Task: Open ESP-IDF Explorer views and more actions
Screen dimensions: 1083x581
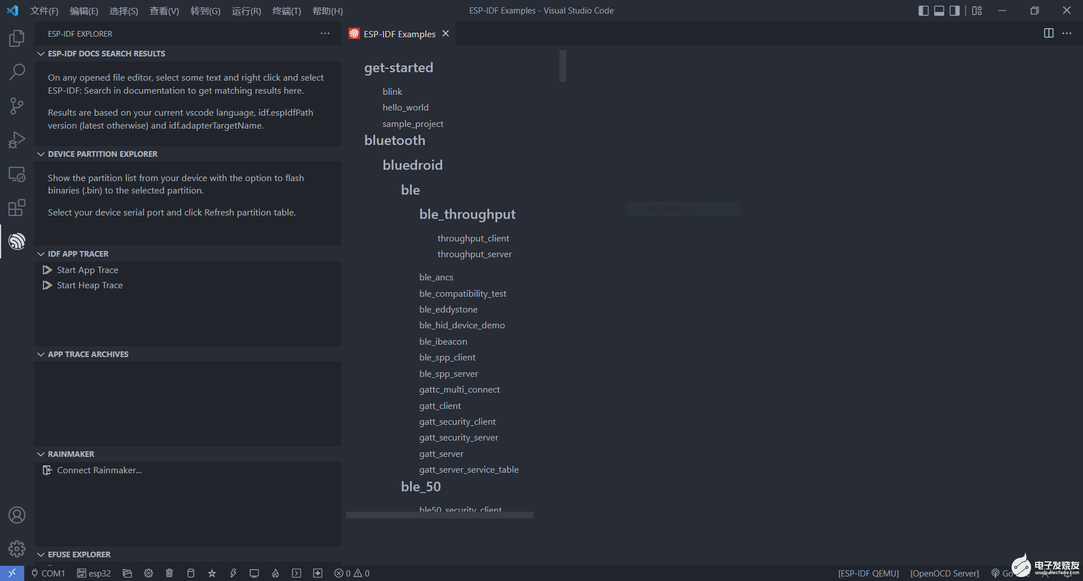Action: 325,33
